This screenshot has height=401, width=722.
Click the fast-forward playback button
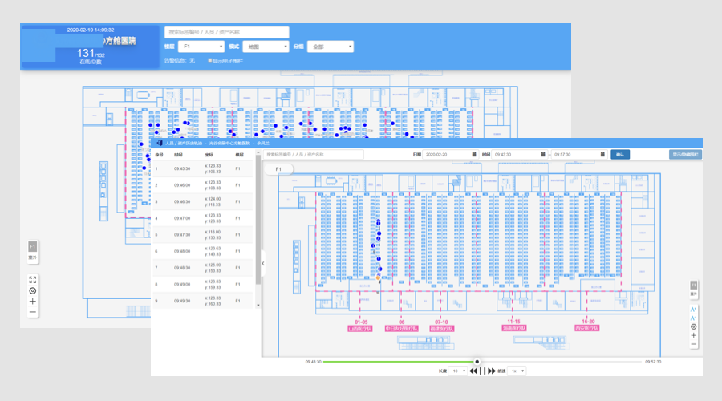click(491, 371)
